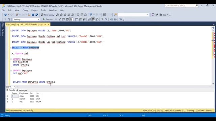Image resolution: width=216 pixels, height=121 pixels.
Task: Click the Change Connection icon
Action: (x=9, y=19)
